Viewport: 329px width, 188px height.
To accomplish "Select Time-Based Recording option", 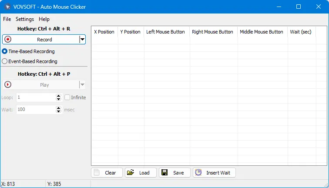I will 5,51.
